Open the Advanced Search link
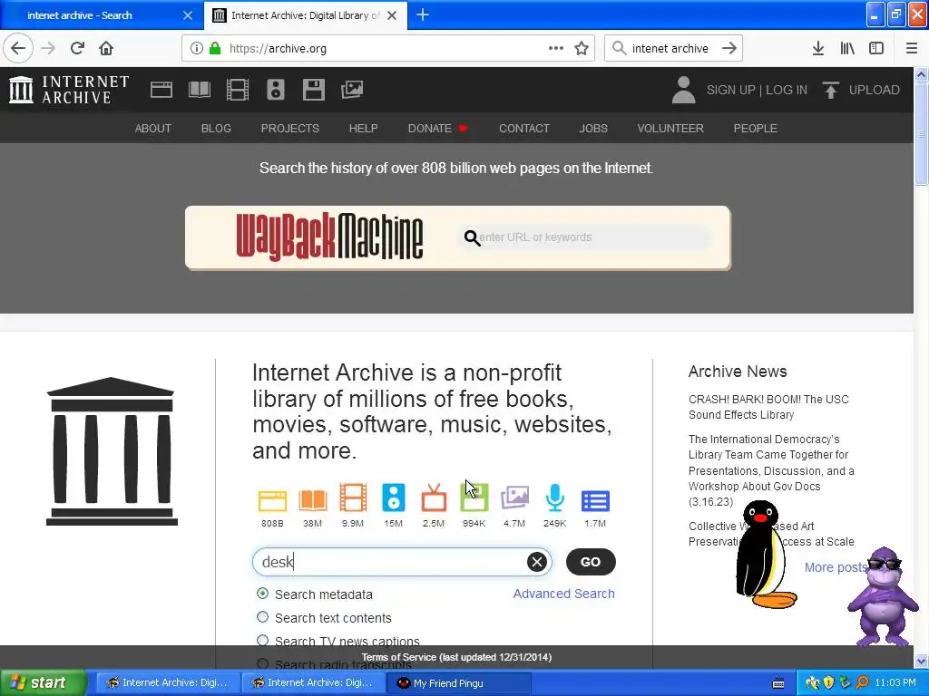Screen dimensions: 929x696 click(x=564, y=594)
